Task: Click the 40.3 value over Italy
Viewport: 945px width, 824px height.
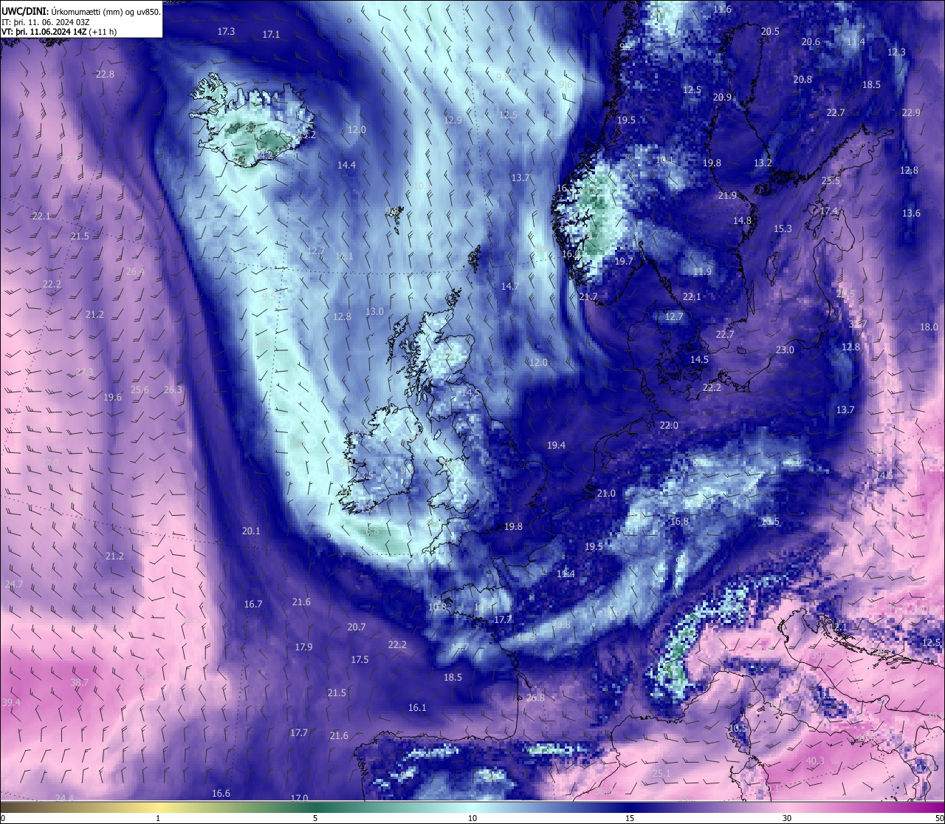Action: coord(814,761)
